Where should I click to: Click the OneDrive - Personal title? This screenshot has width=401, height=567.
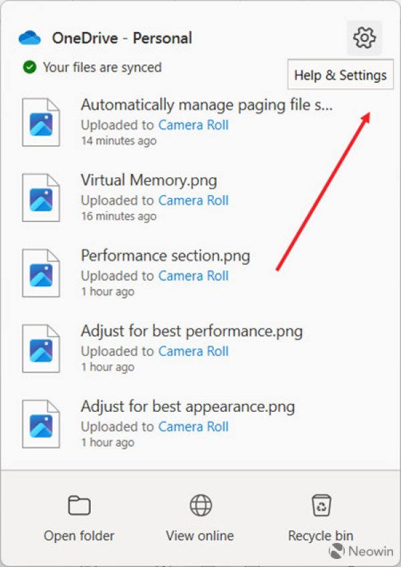click(x=122, y=38)
